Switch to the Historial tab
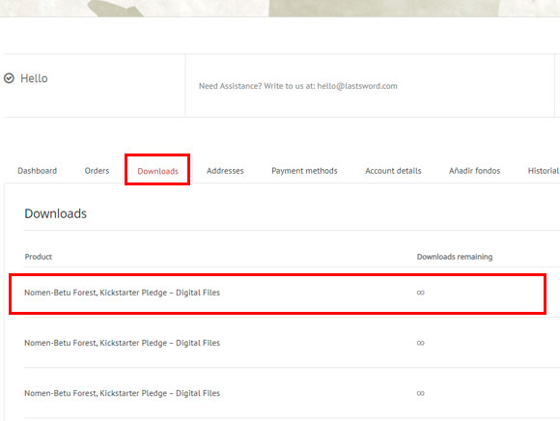The image size is (560, 421). pos(544,171)
